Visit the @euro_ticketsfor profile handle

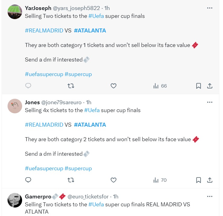(x=88, y=197)
